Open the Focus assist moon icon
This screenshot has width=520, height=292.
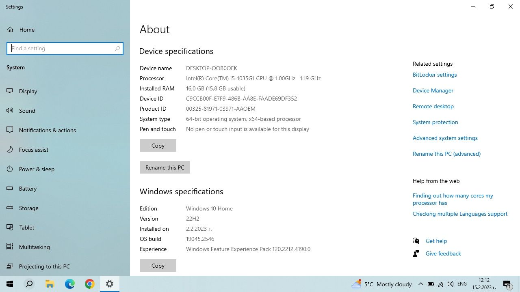coord(10,150)
